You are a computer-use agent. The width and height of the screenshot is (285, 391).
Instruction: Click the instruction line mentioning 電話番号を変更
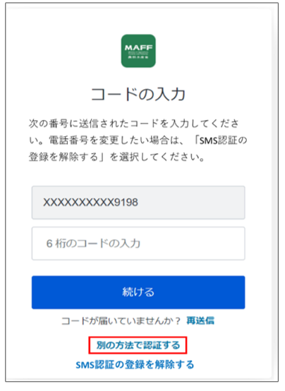[x=138, y=140]
